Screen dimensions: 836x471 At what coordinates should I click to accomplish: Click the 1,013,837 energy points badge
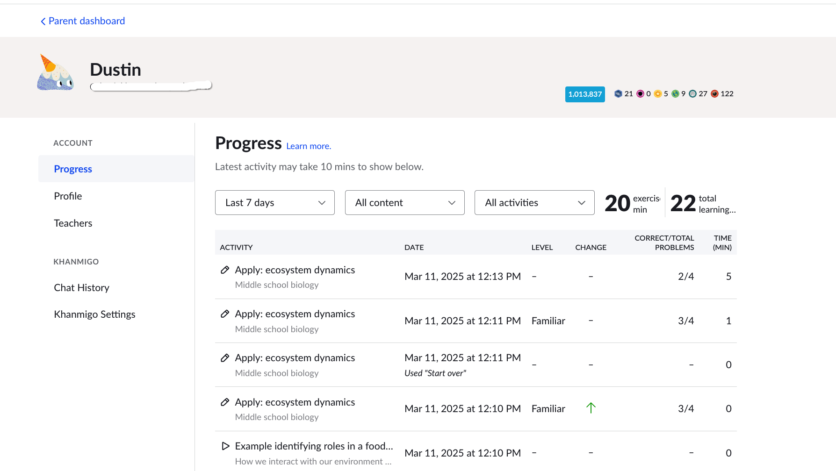tap(585, 94)
